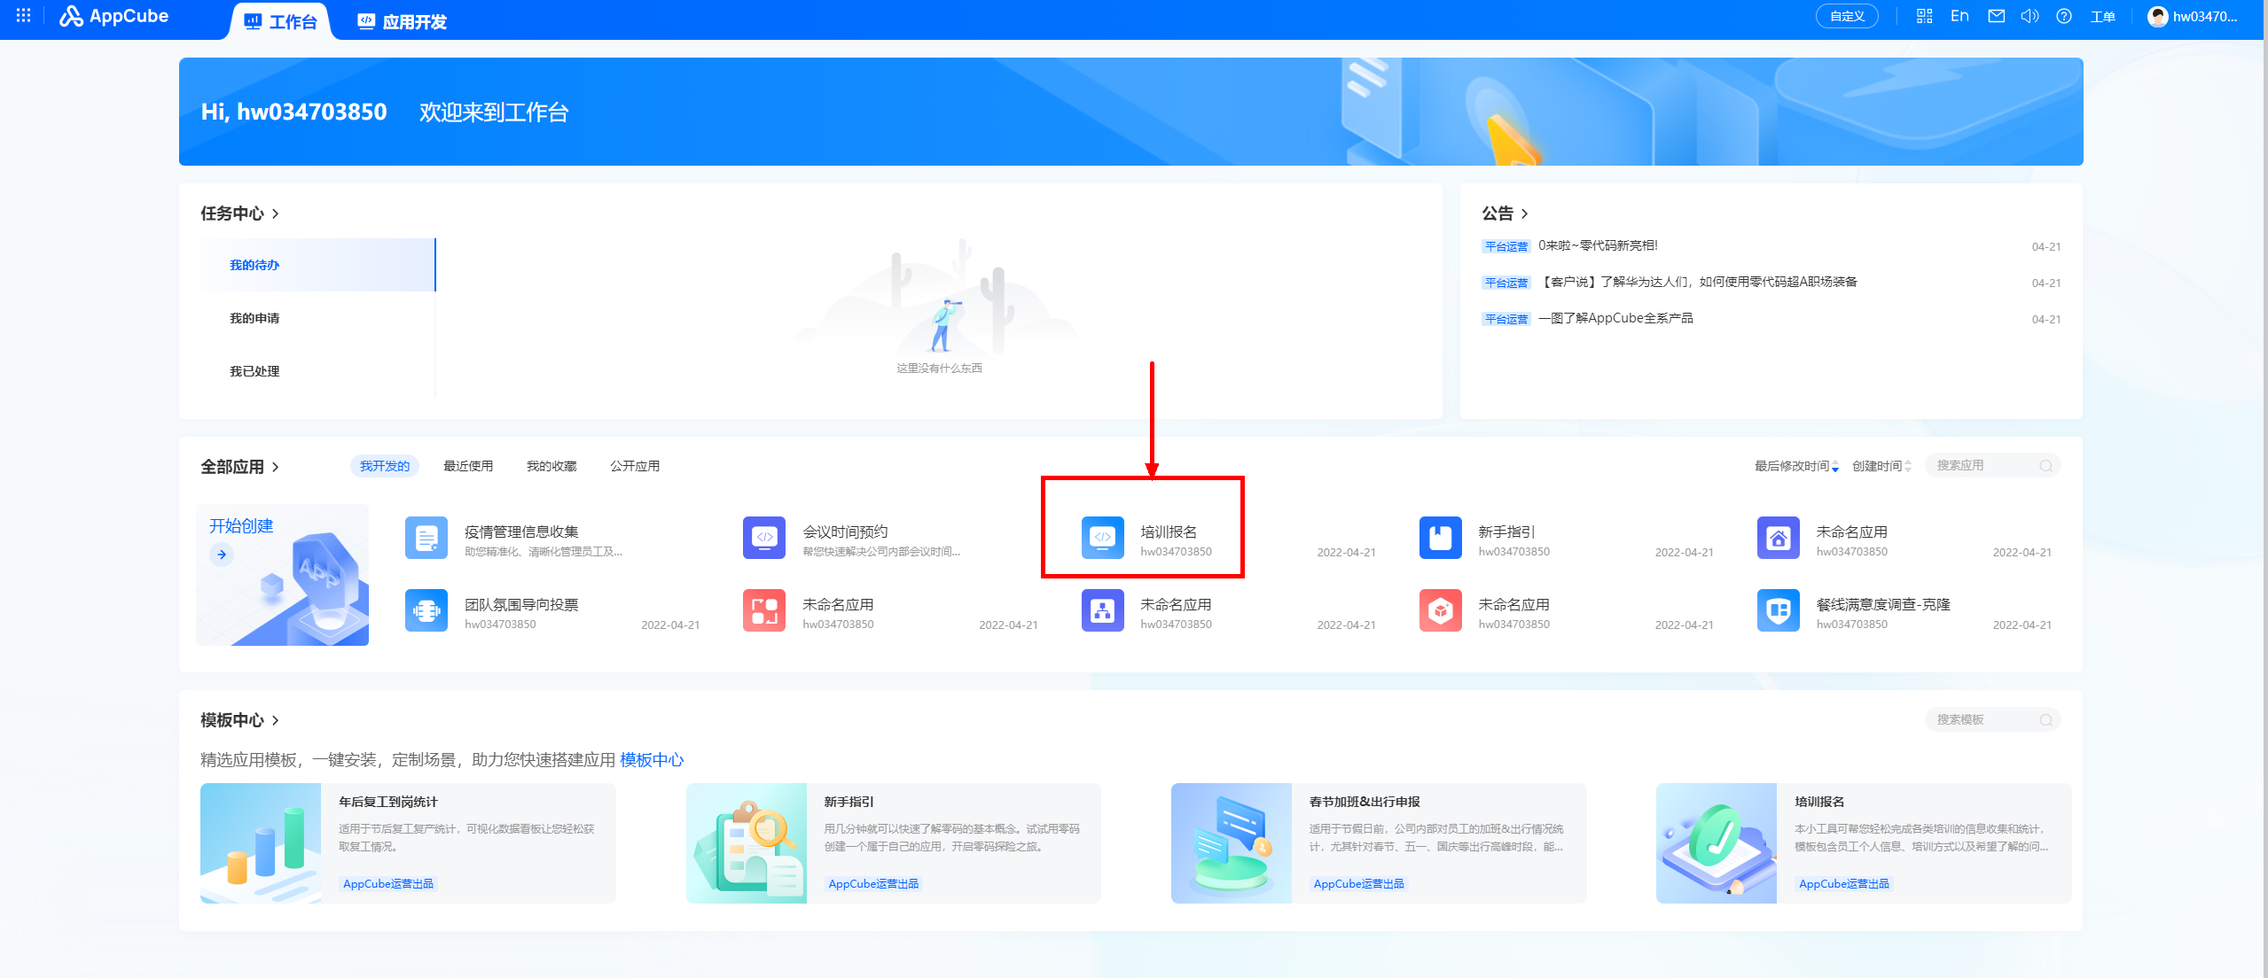2268x978 pixels.
Task: Click the 开始创建 arrow button
Action: [x=222, y=555]
